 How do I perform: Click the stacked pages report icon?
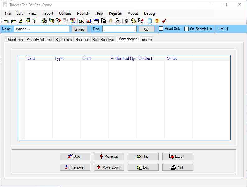103,21
